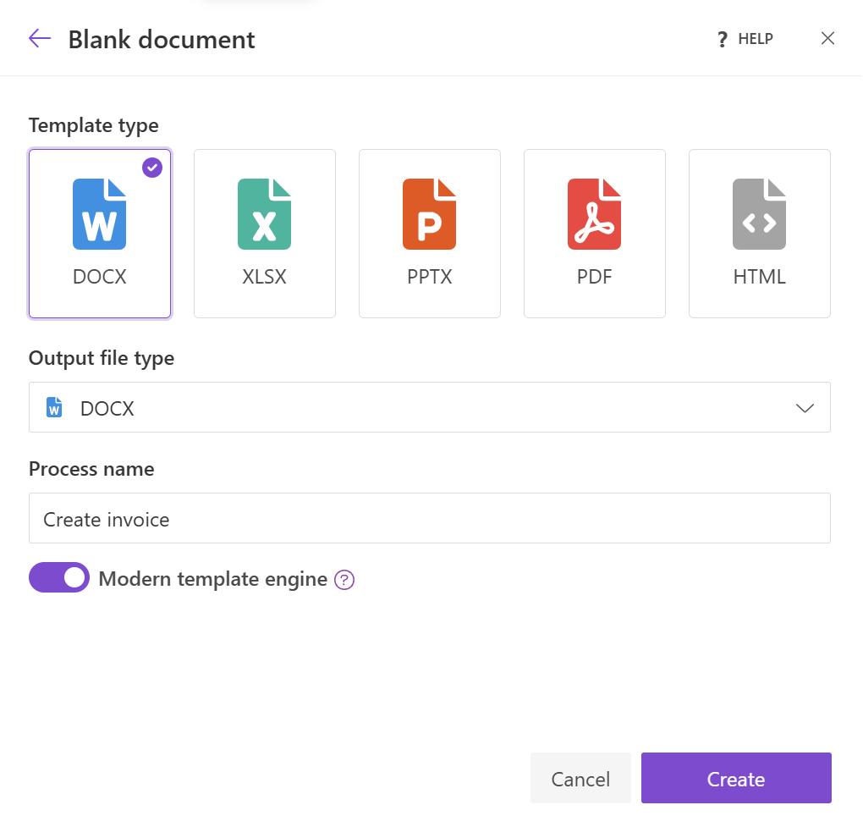
Task: Click the HELP question mark icon
Action: (x=722, y=38)
